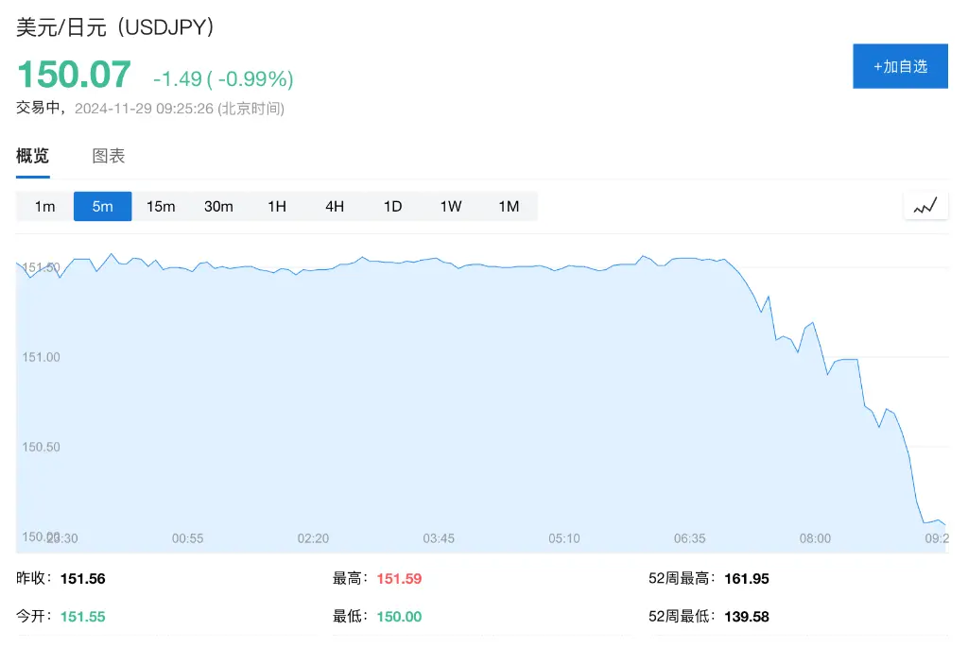Click the 03:45 time axis label
Screen dimensions: 968x647
[439, 538]
